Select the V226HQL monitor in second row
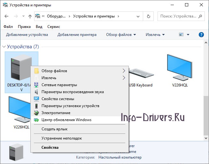The width and height of the screenshot is (209, 164). 20,110
